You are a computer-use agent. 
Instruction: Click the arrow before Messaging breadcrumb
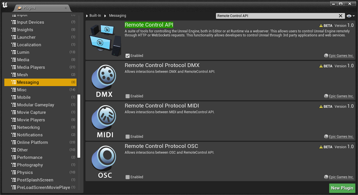coord(105,16)
